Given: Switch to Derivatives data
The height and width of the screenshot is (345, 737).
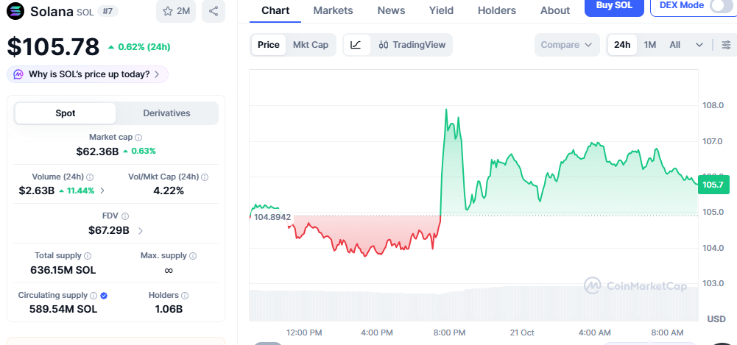Looking at the screenshot, I should (167, 113).
